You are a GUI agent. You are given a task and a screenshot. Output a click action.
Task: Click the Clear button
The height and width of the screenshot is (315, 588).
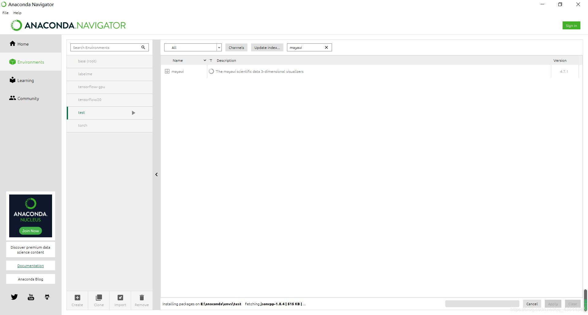573,304
